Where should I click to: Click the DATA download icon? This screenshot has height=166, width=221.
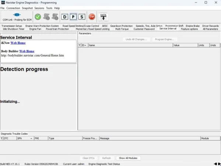coord(103,17)
